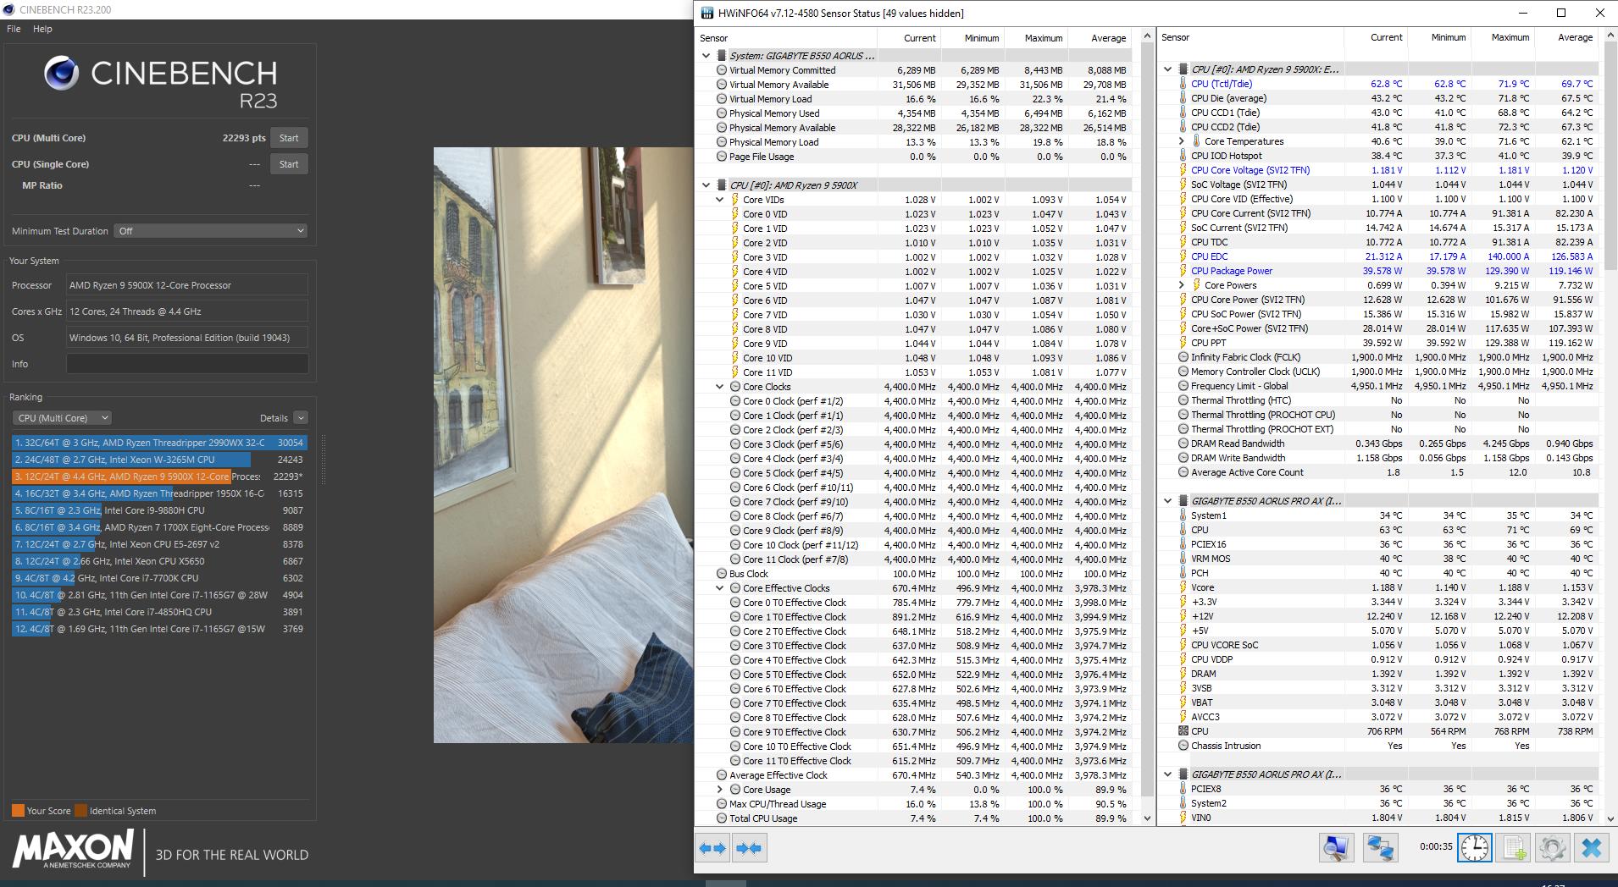Image resolution: width=1618 pixels, height=887 pixels.
Task: Start logging with the sheet-plus icon
Action: [x=1515, y=848]
